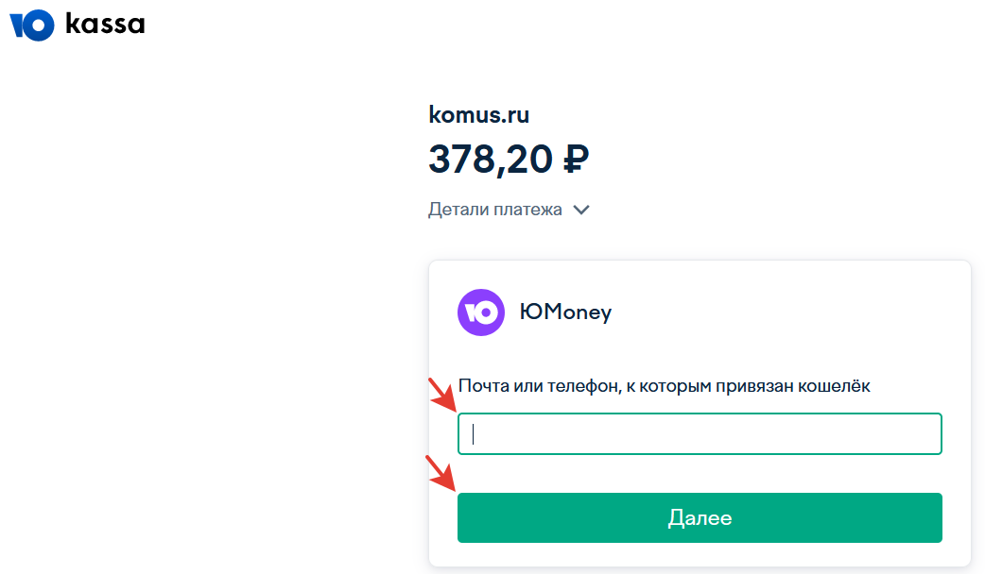
Task: Click the blinking text cursor in the field
Action: point(473,434)
